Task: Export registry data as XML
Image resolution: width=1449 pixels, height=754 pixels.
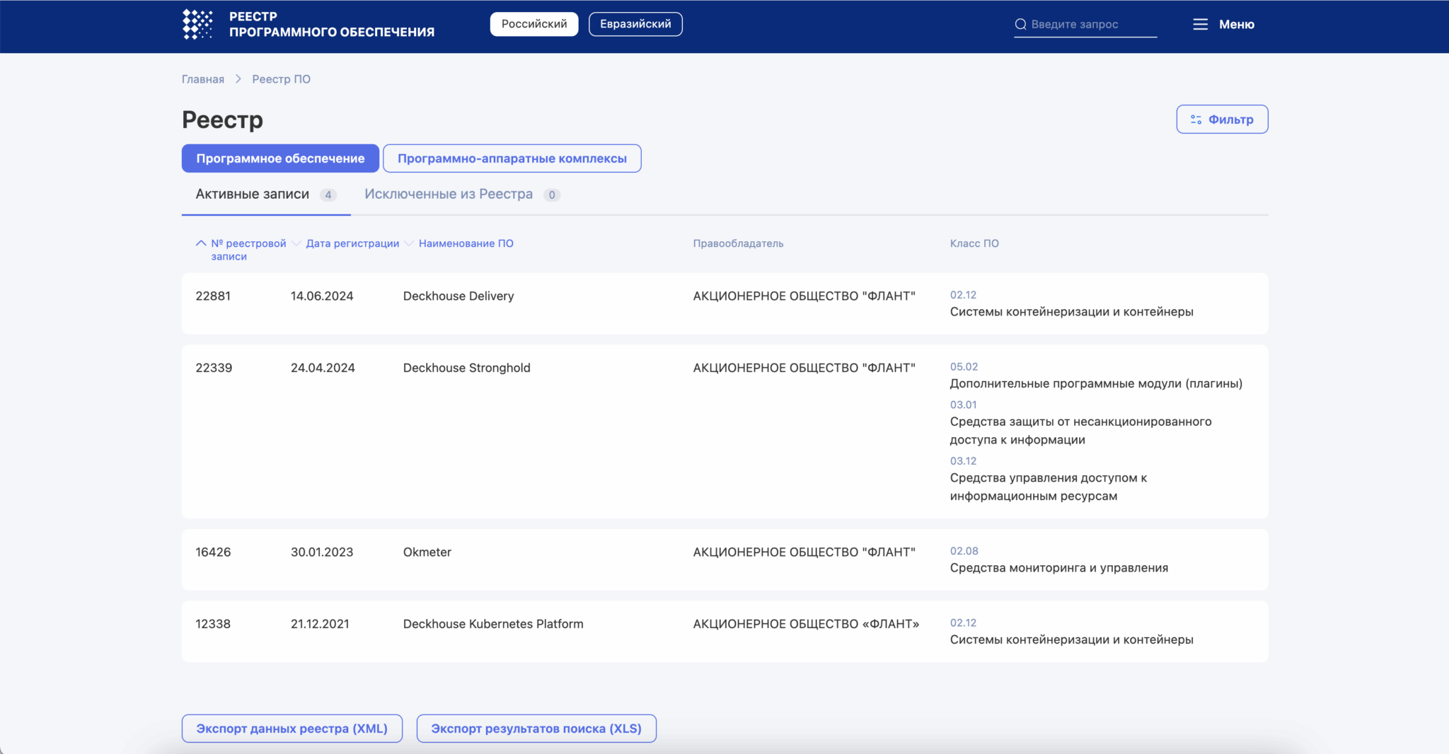Action: 291,729
